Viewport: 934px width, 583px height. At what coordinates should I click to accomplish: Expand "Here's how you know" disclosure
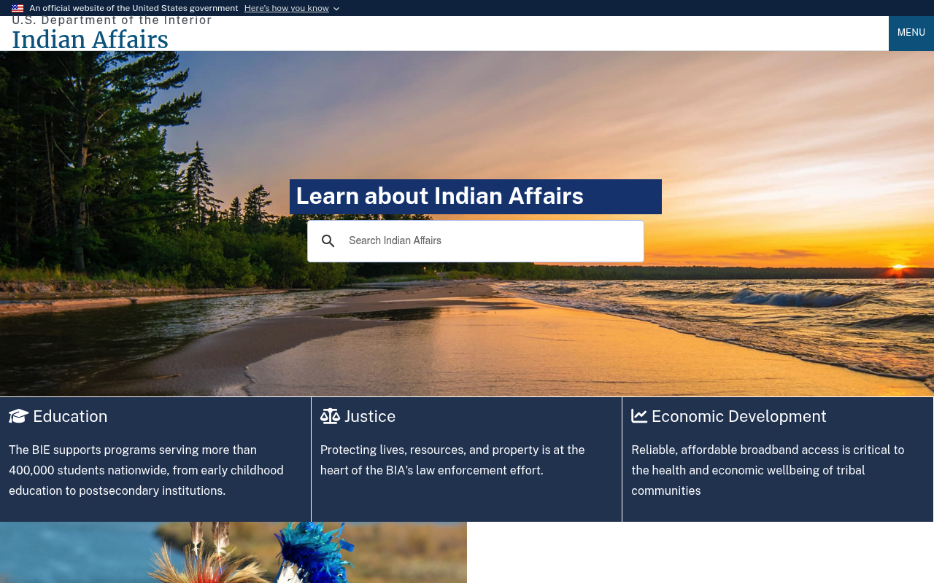coord(286,8)
